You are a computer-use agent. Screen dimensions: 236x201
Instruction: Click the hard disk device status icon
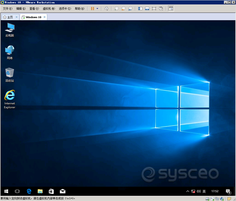coord(207,199)
